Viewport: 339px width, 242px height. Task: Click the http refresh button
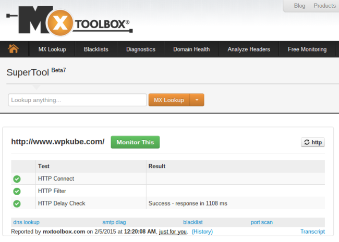point(313,143)
